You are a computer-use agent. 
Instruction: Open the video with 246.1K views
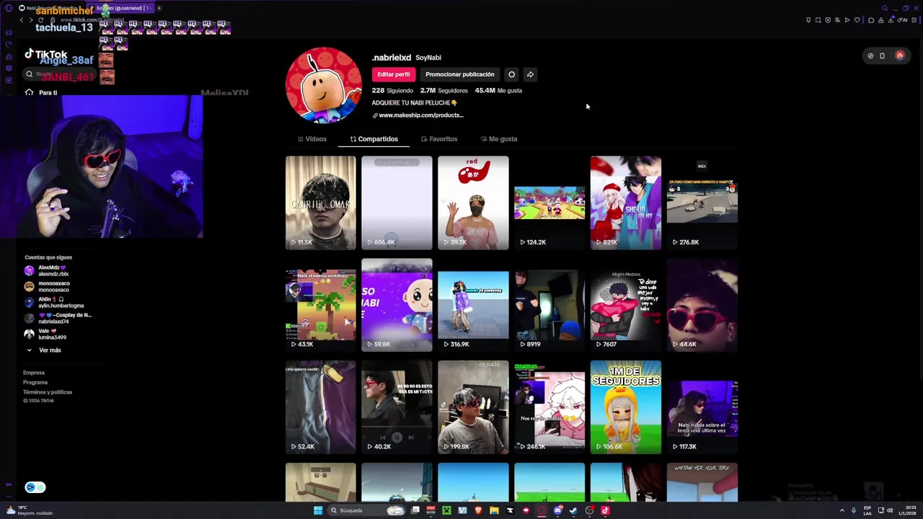[549, 407]
